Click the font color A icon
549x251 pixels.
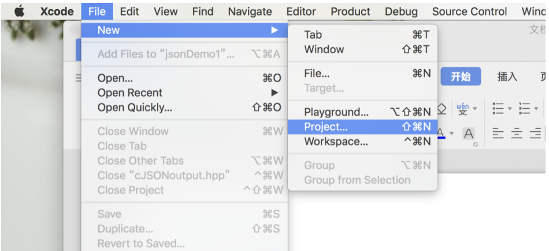pos(441,134)
